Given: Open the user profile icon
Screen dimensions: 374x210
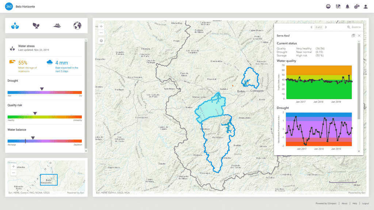Looking at the screenshot, I should (366, 7).
